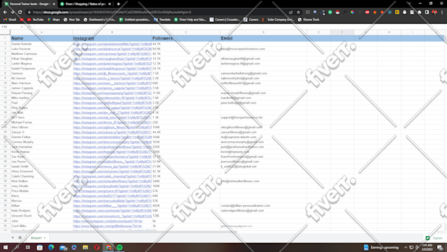
Task: Open Spotify from the taskbar
Action: point(120,247)
